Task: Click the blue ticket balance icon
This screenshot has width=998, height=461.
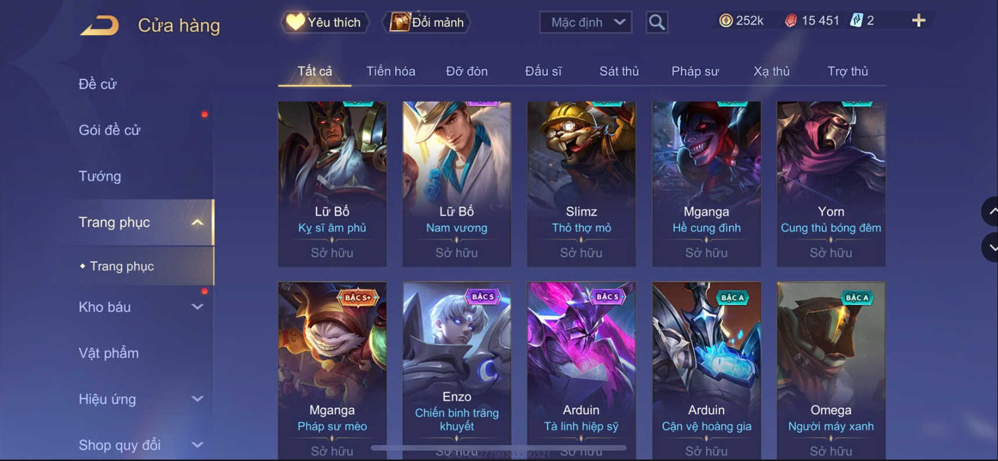Action: pyautogui.click(x=856, y=21)
